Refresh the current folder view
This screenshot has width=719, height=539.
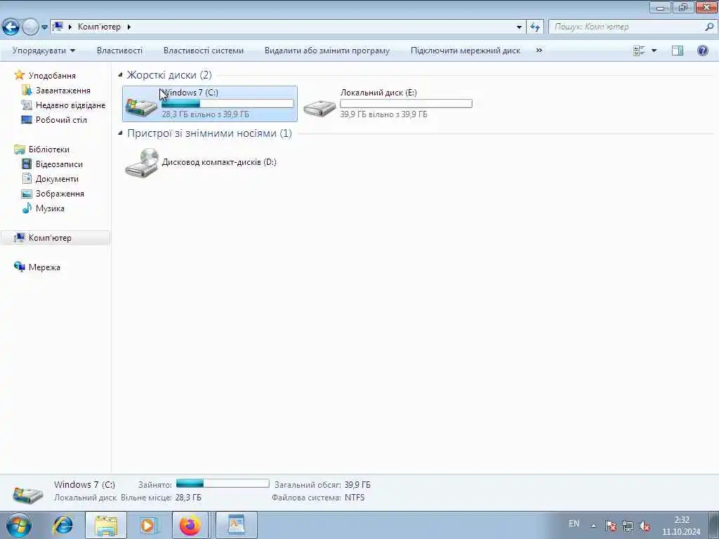coord(535,27)
